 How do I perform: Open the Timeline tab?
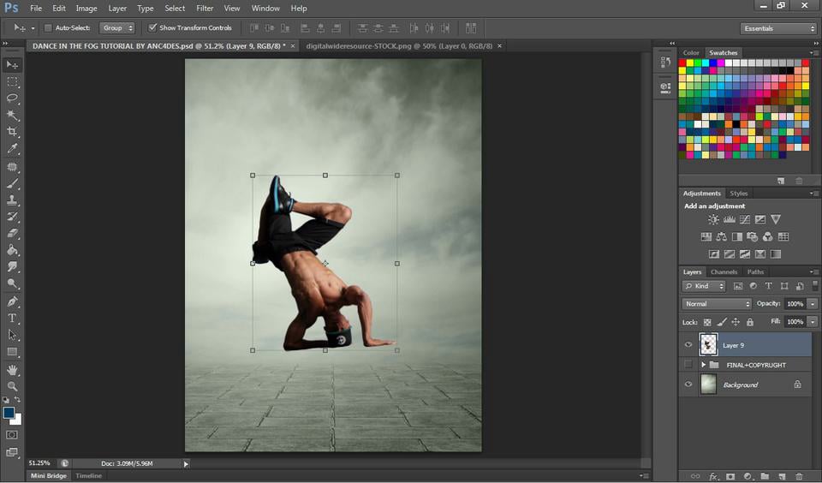(88, 475)
